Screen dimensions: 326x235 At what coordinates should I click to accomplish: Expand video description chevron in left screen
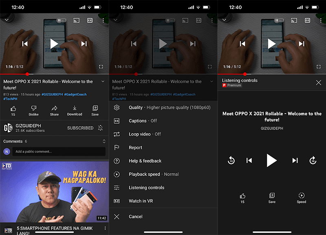[103, 81]
